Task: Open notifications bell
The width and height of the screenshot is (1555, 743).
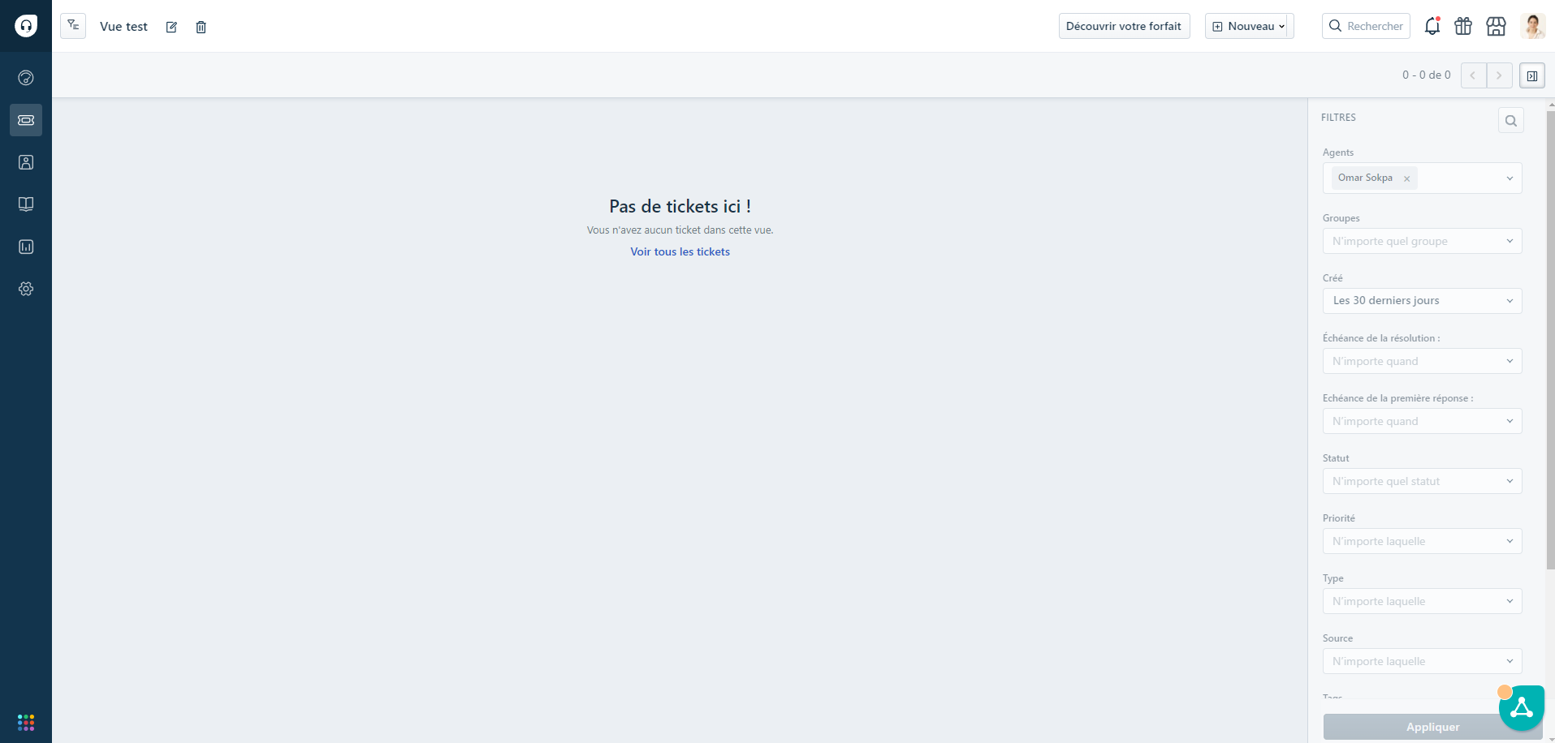Action: pyautogui.click(x=1432, y=26)
